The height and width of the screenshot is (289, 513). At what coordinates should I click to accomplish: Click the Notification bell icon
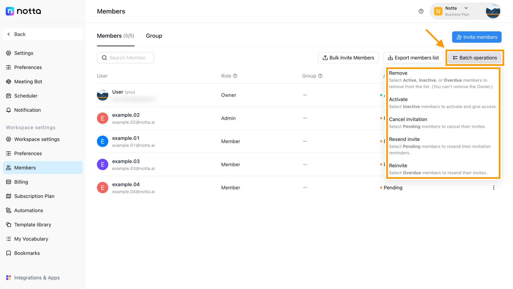point(9,110)
